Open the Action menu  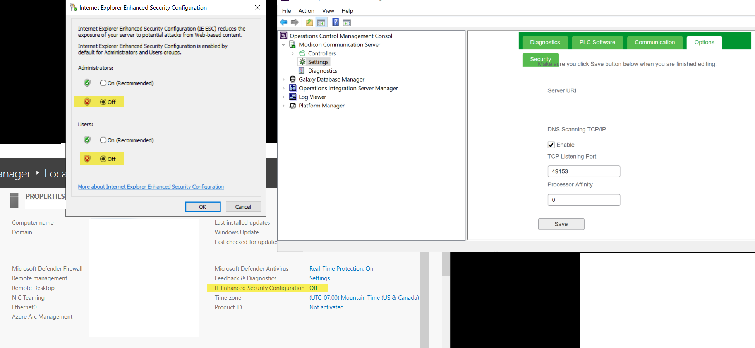306,11
